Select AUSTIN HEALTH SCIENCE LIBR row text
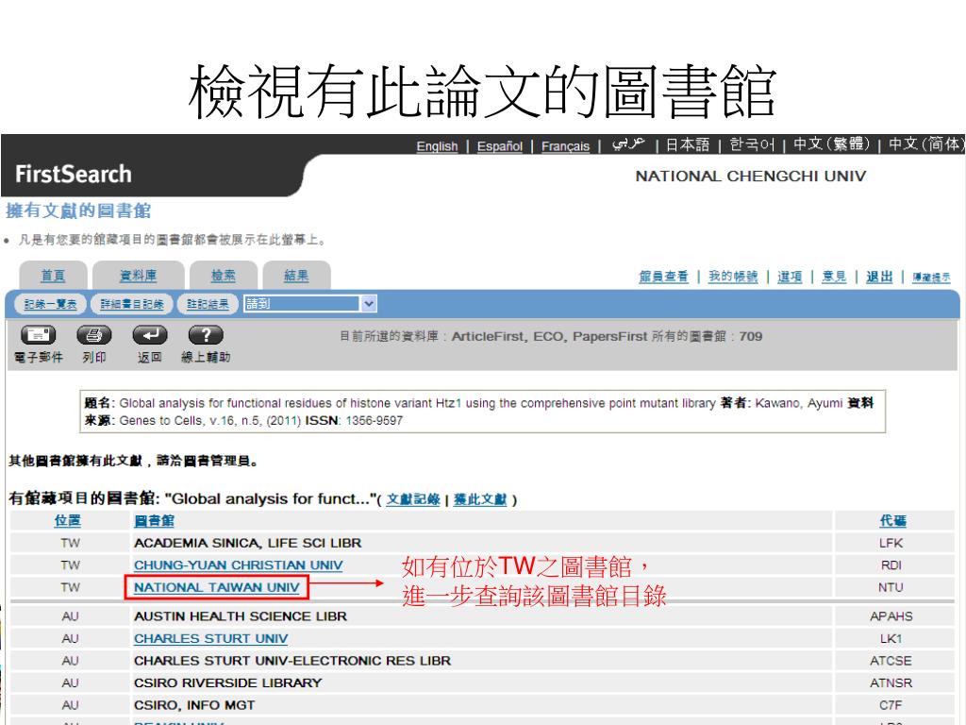This screenshot has height=725, width=966. click(241, 616)
